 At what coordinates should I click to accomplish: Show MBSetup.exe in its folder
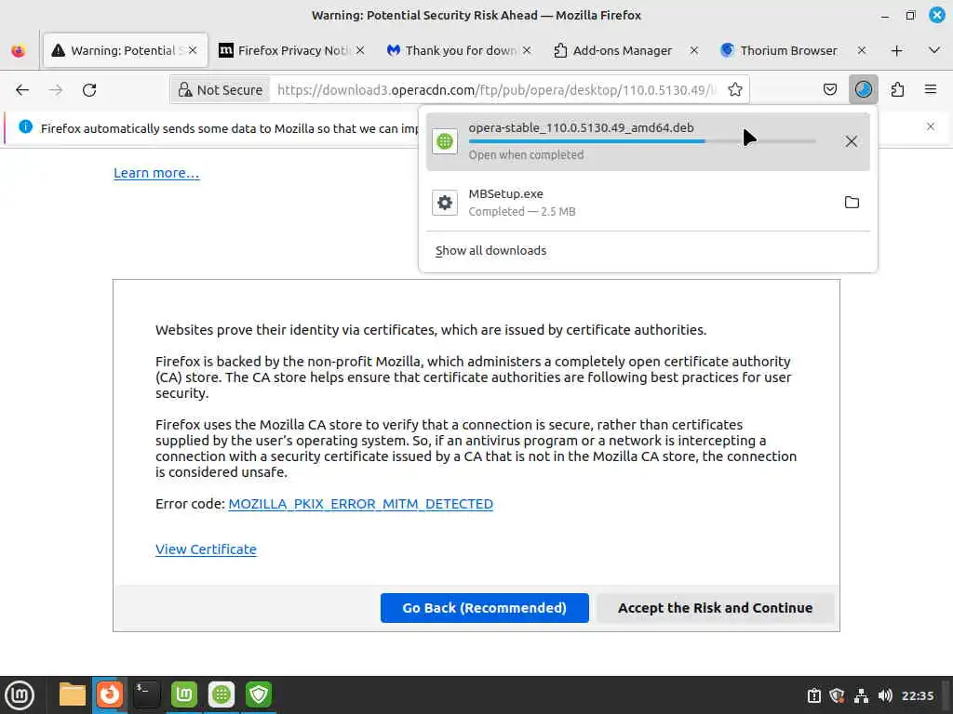pyautogui.click(x=852, y=202)
